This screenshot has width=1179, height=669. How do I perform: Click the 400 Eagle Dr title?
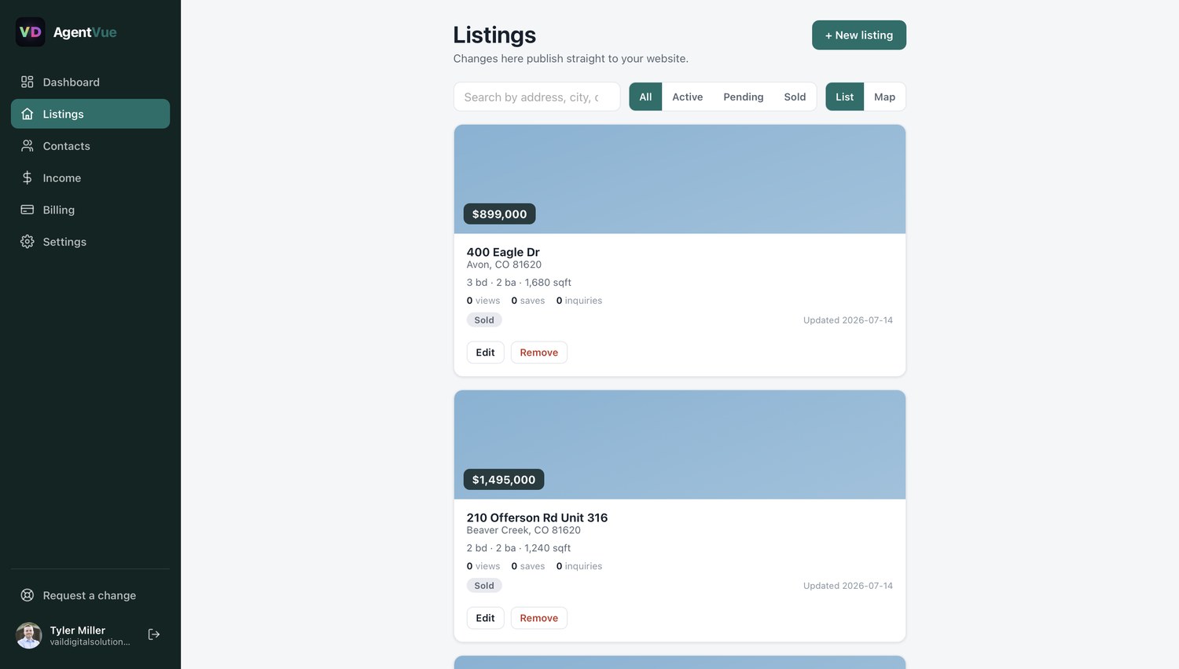coord(503,252)
